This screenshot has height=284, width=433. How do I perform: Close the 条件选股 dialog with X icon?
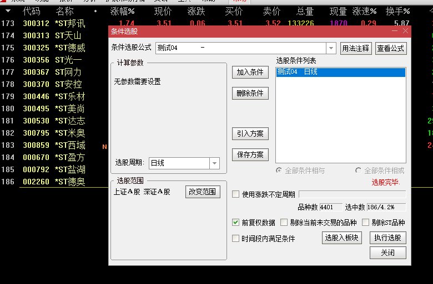click(x=405, y=31)
